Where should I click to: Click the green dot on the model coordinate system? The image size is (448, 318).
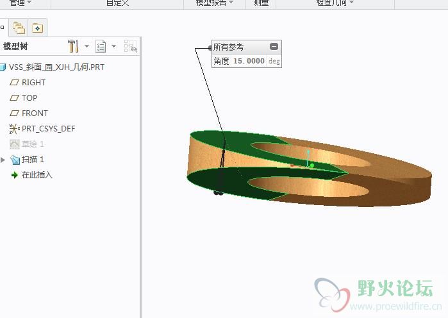[311, 165]
